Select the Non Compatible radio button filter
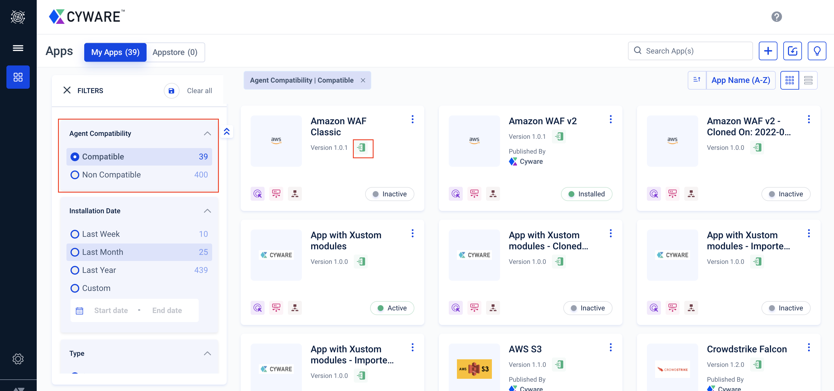 tap(75, 174)
